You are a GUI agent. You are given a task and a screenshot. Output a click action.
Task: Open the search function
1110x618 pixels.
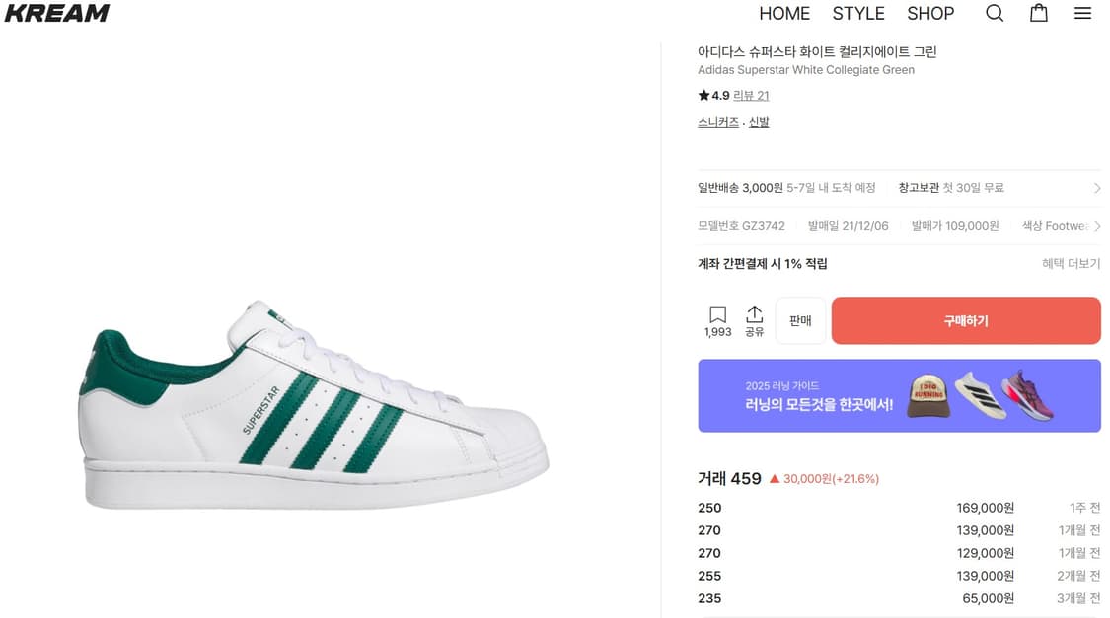pyautogui.click(x=995, y=13)
